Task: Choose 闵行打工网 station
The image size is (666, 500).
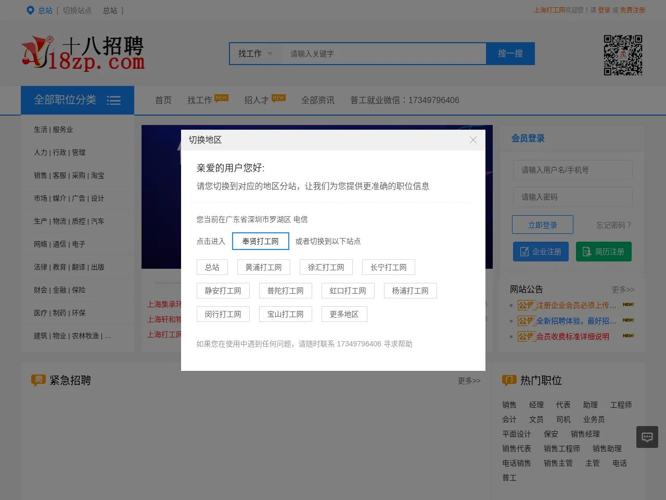Action: point(223,314)
